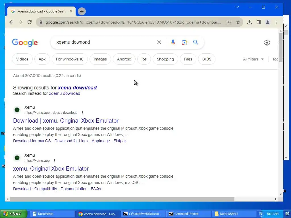Submit search with magnifier icon

pyautogui.click(x=196, y=42)
